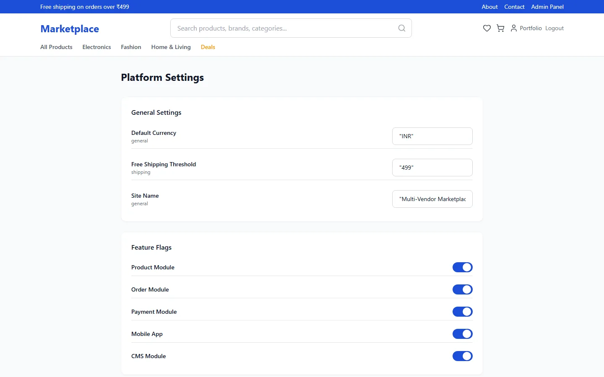604x377 pixels.
Task: View the Deals page
Action: point(208,47)
